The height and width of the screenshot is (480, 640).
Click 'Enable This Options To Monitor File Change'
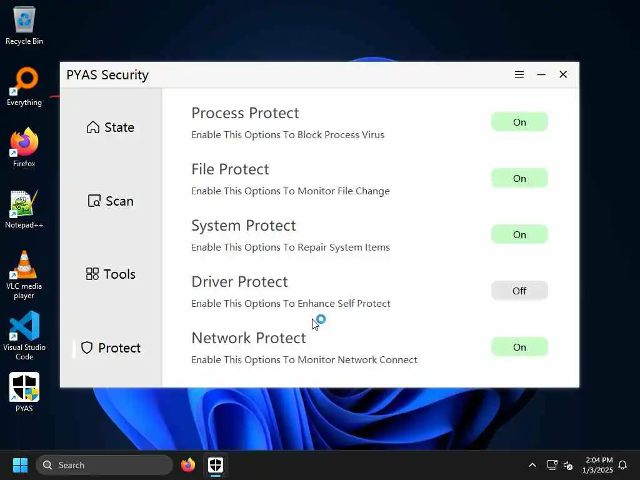click(291, 191)
